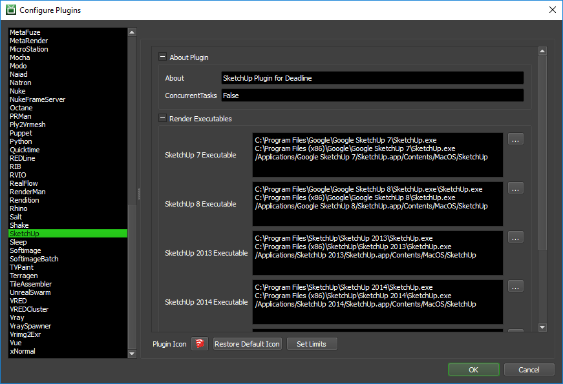Browse for SketchUp 2013 Executable path

[x=516, y=237]
